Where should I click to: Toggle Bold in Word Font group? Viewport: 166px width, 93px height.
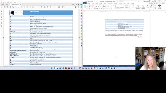coord(89,7)
